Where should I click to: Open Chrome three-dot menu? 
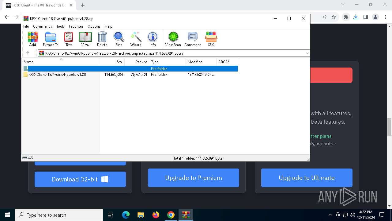coord(385,17)
